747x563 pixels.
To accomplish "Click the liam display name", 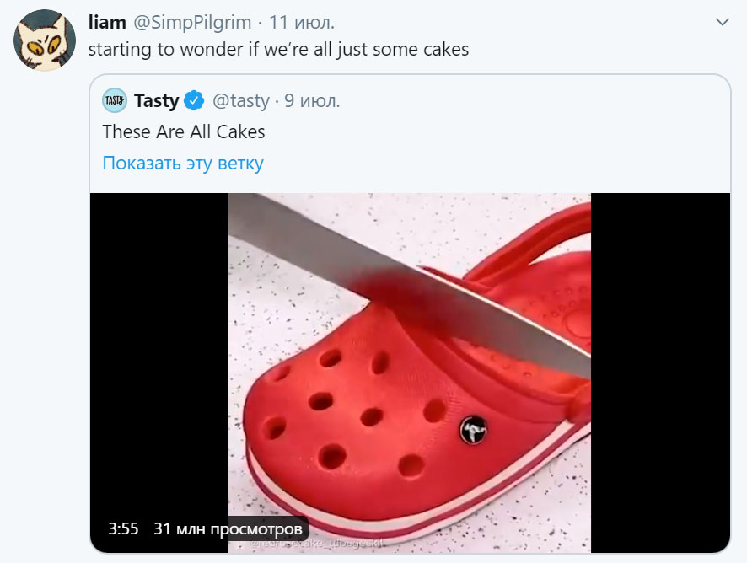I will (107, 23).
